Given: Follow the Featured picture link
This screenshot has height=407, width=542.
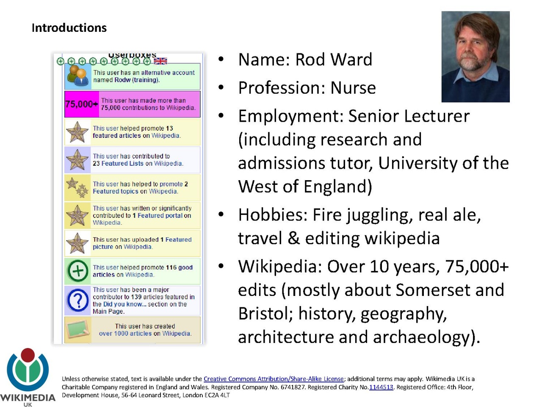Looking at the screenshot, I should point(142,243).
